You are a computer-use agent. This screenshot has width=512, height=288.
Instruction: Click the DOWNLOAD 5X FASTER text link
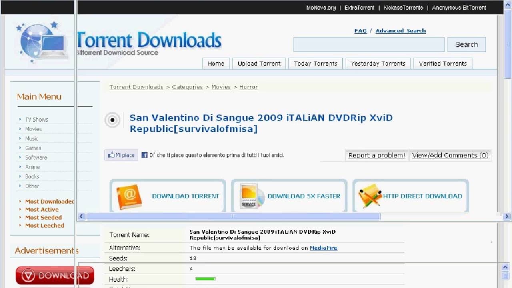(x=304, y=196)
